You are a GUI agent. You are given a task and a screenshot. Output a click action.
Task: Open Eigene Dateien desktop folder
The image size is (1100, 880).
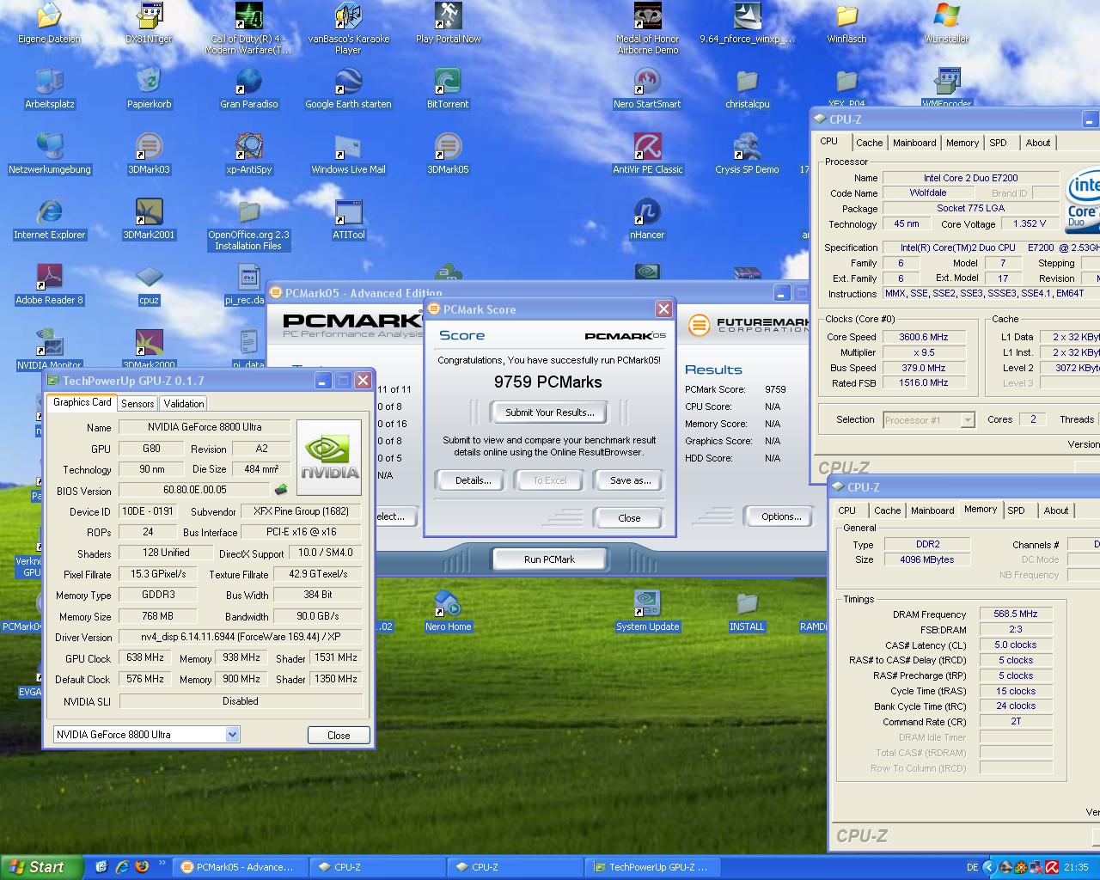click(x=50, y=23)
